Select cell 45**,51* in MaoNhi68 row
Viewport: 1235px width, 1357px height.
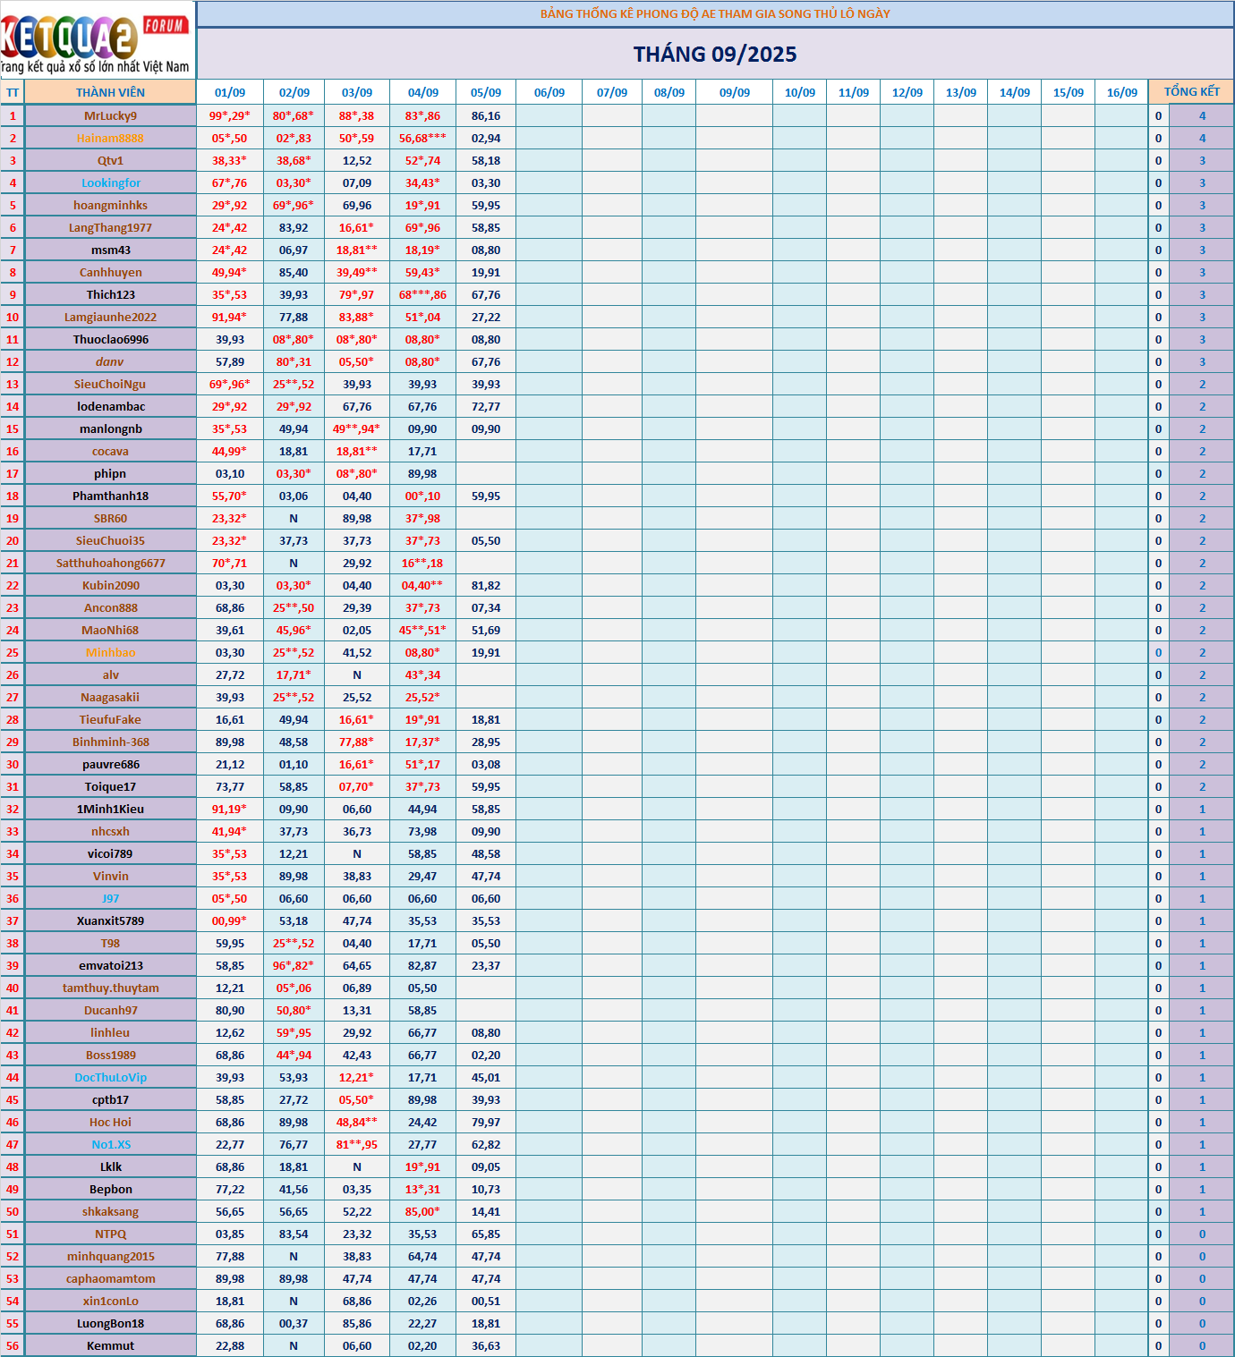pos(422,630)
